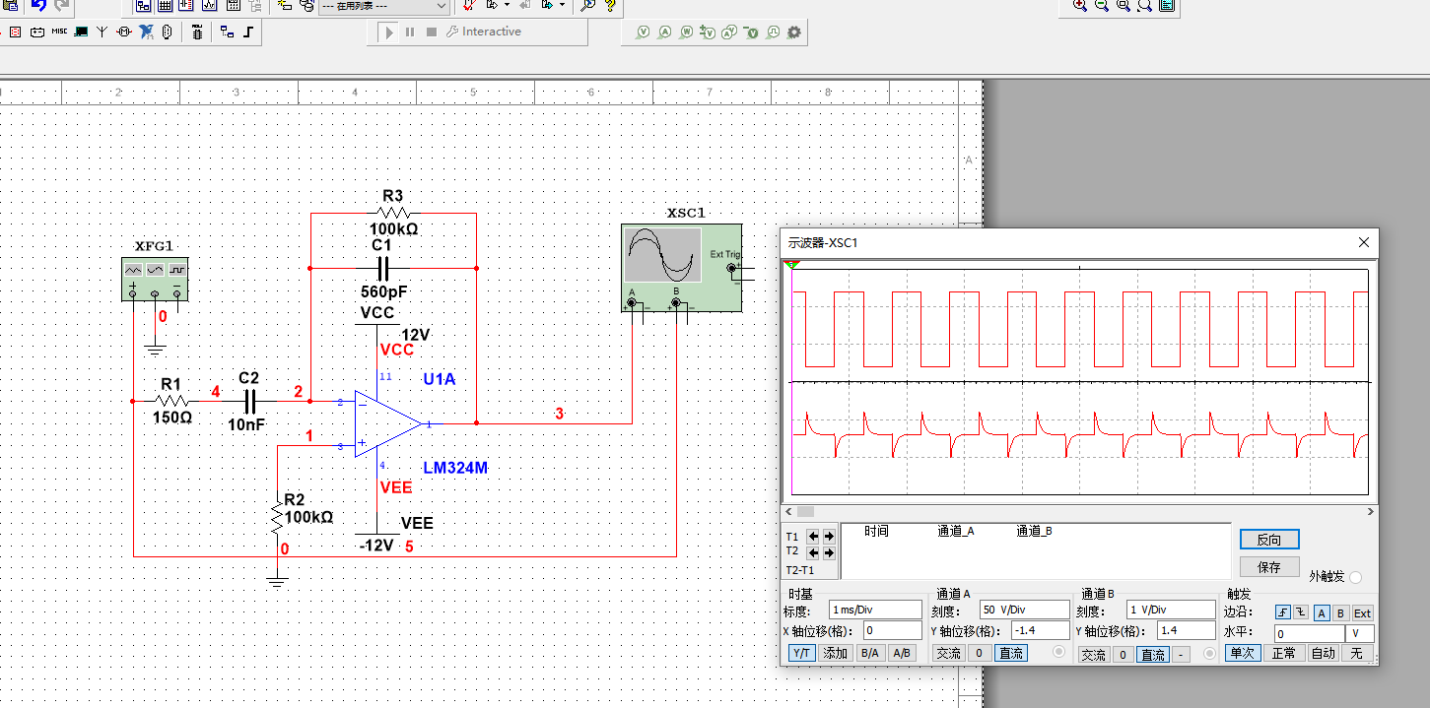This screenshot has width=1430, height=708.
Task: Zoom out using the green magnifier icon
Action: 1102,6
